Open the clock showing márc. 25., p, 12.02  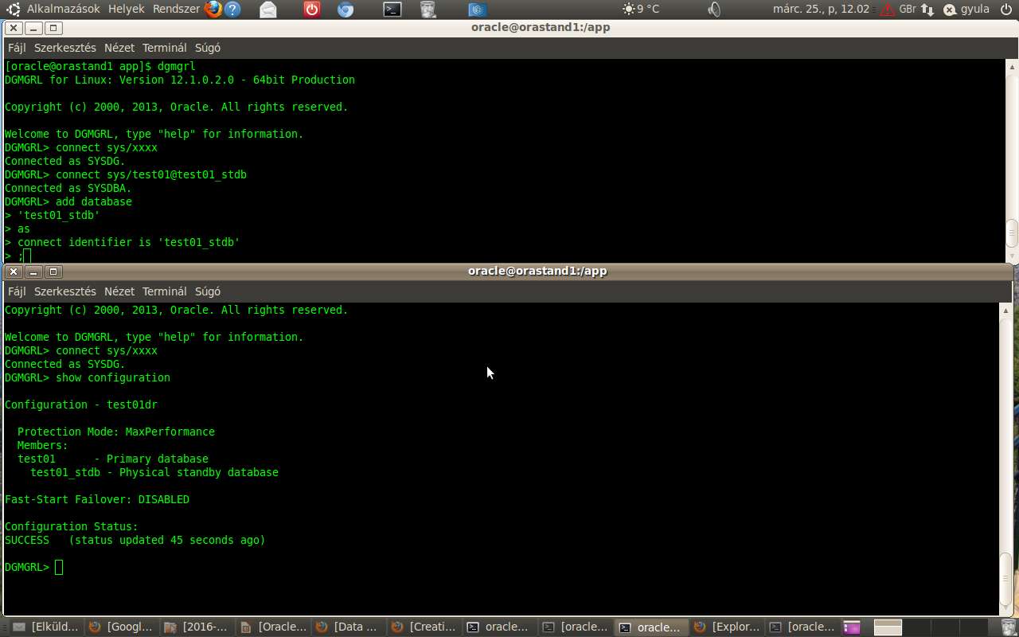[821, 10]
